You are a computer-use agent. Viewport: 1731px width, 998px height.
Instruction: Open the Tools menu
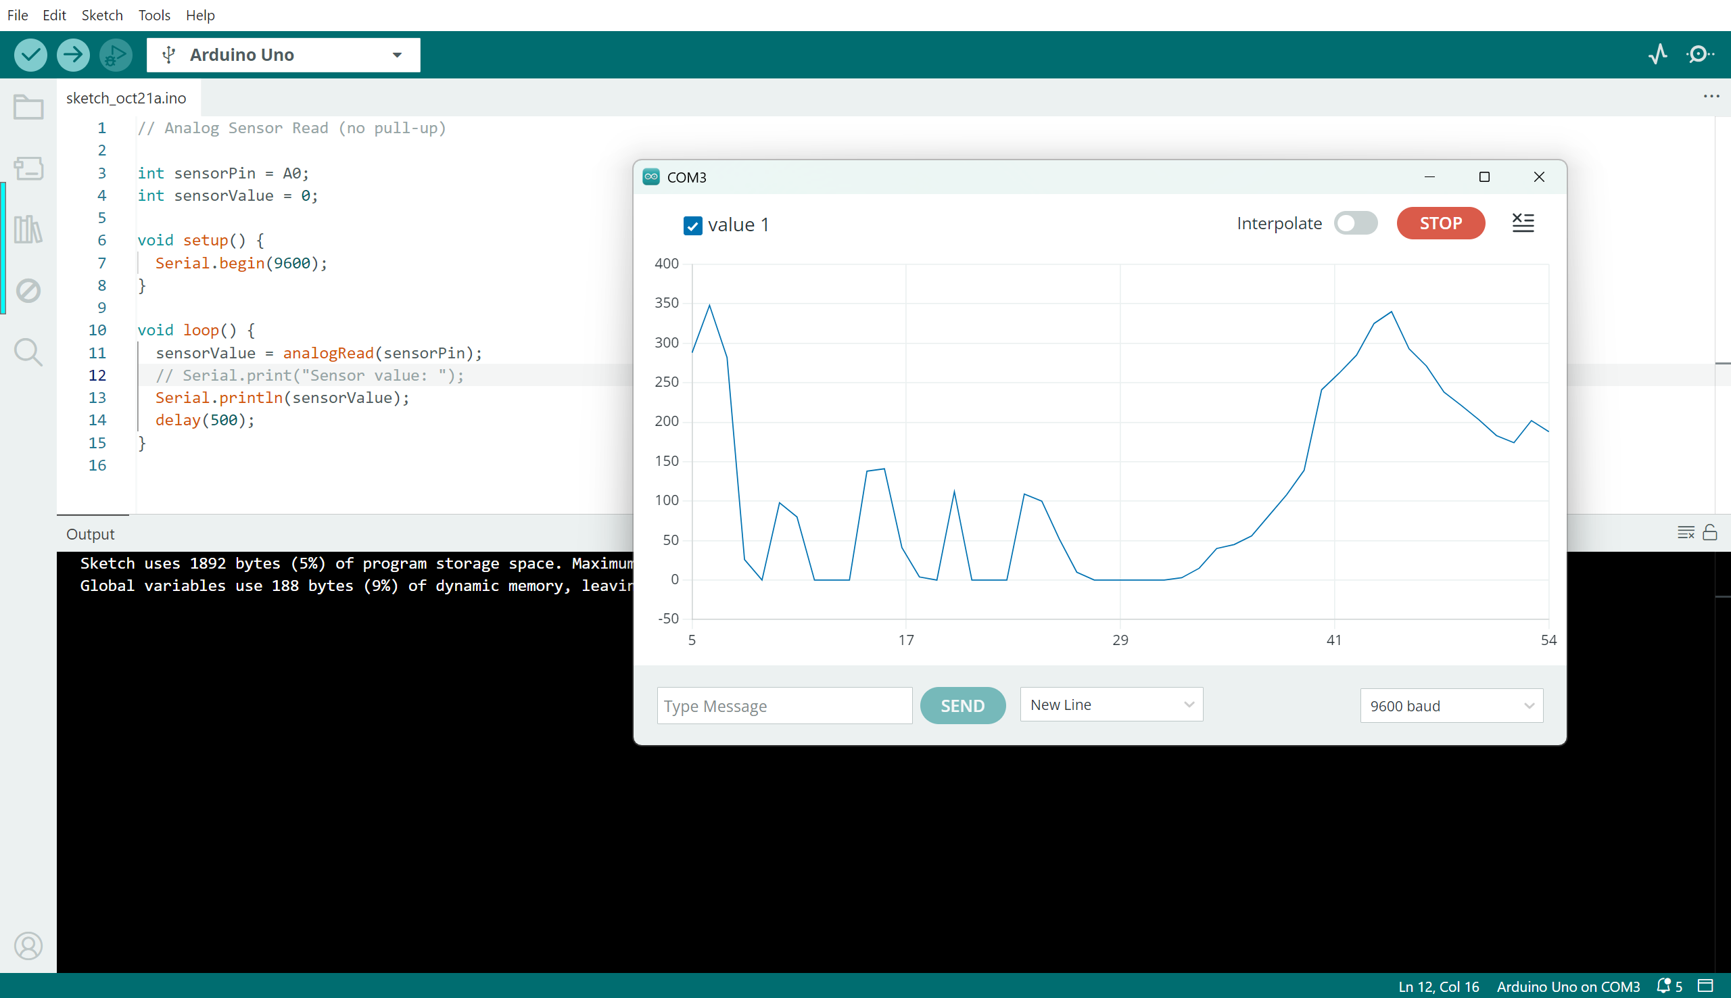pyautogui.click(x=153, y=15)
